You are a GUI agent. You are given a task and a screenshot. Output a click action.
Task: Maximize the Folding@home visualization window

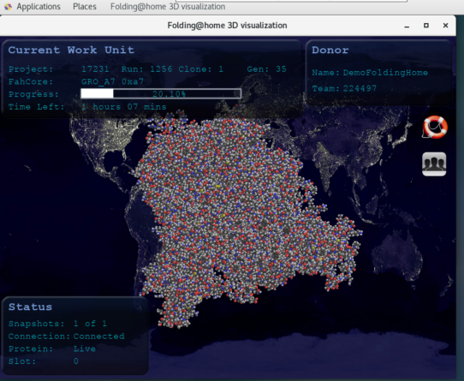(426, 26)
